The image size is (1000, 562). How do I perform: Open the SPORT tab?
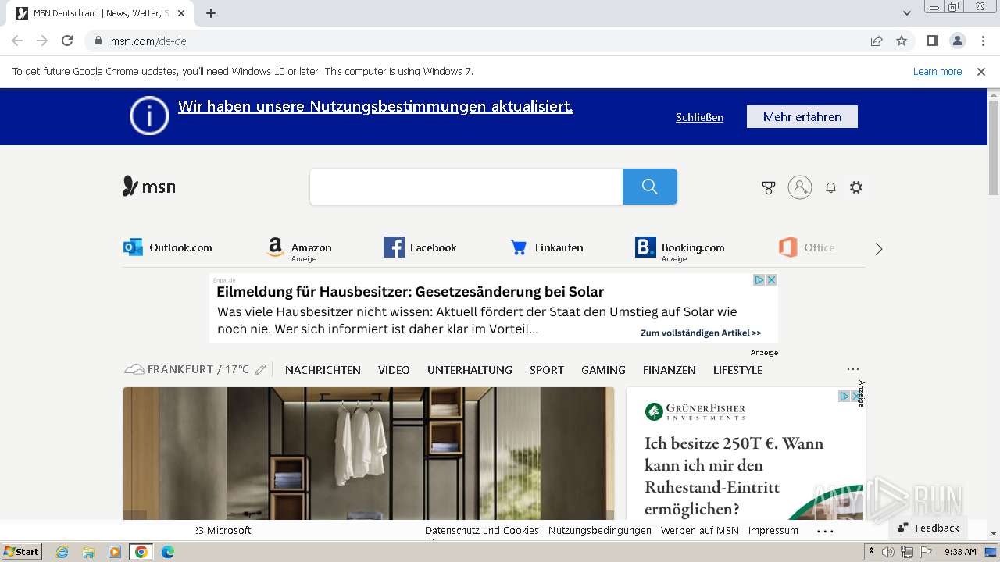tap(547, 370)
